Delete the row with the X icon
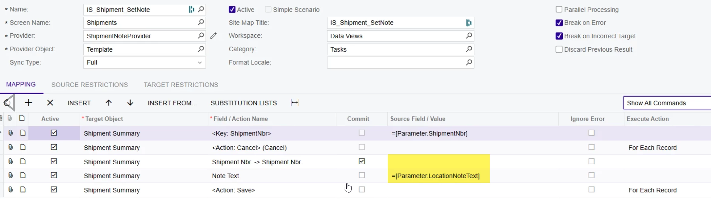The width and height of the screenshot is (711, 205). 50,103
